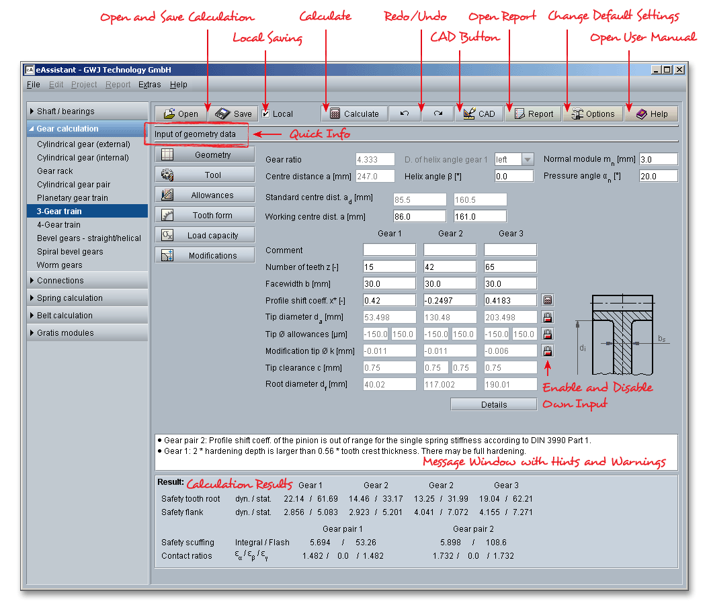The width and height of the screenshot is (709, 601).
Task: Open the CAD export button
Action: [x=479, y=113]
